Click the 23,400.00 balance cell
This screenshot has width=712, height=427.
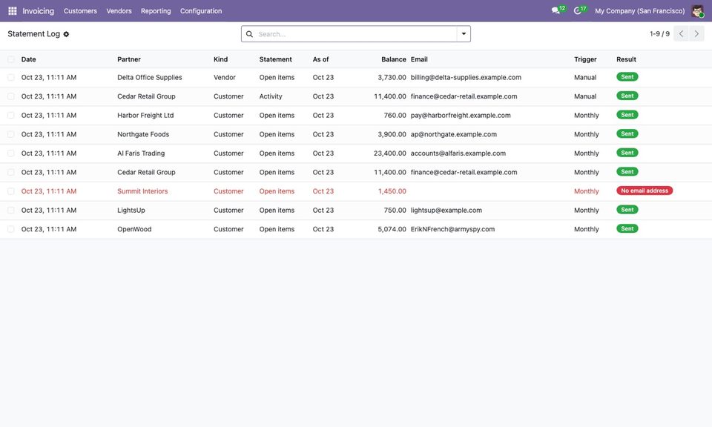click(x=390, y=153)
